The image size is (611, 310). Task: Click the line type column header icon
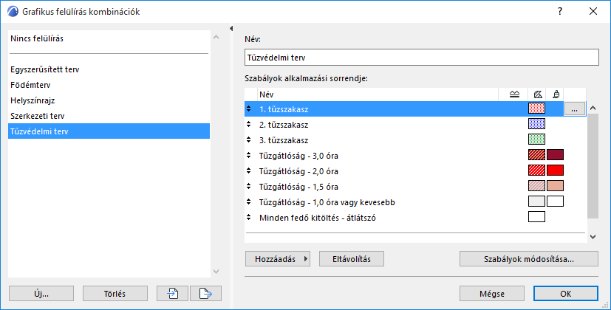[515, 94]
